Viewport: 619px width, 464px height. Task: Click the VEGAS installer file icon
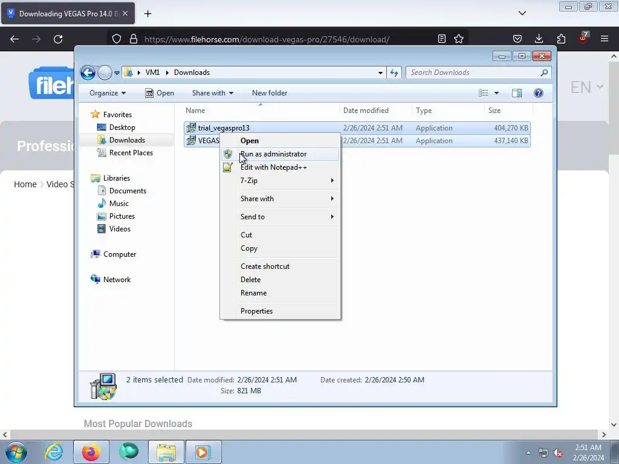[x=191, y=140]
